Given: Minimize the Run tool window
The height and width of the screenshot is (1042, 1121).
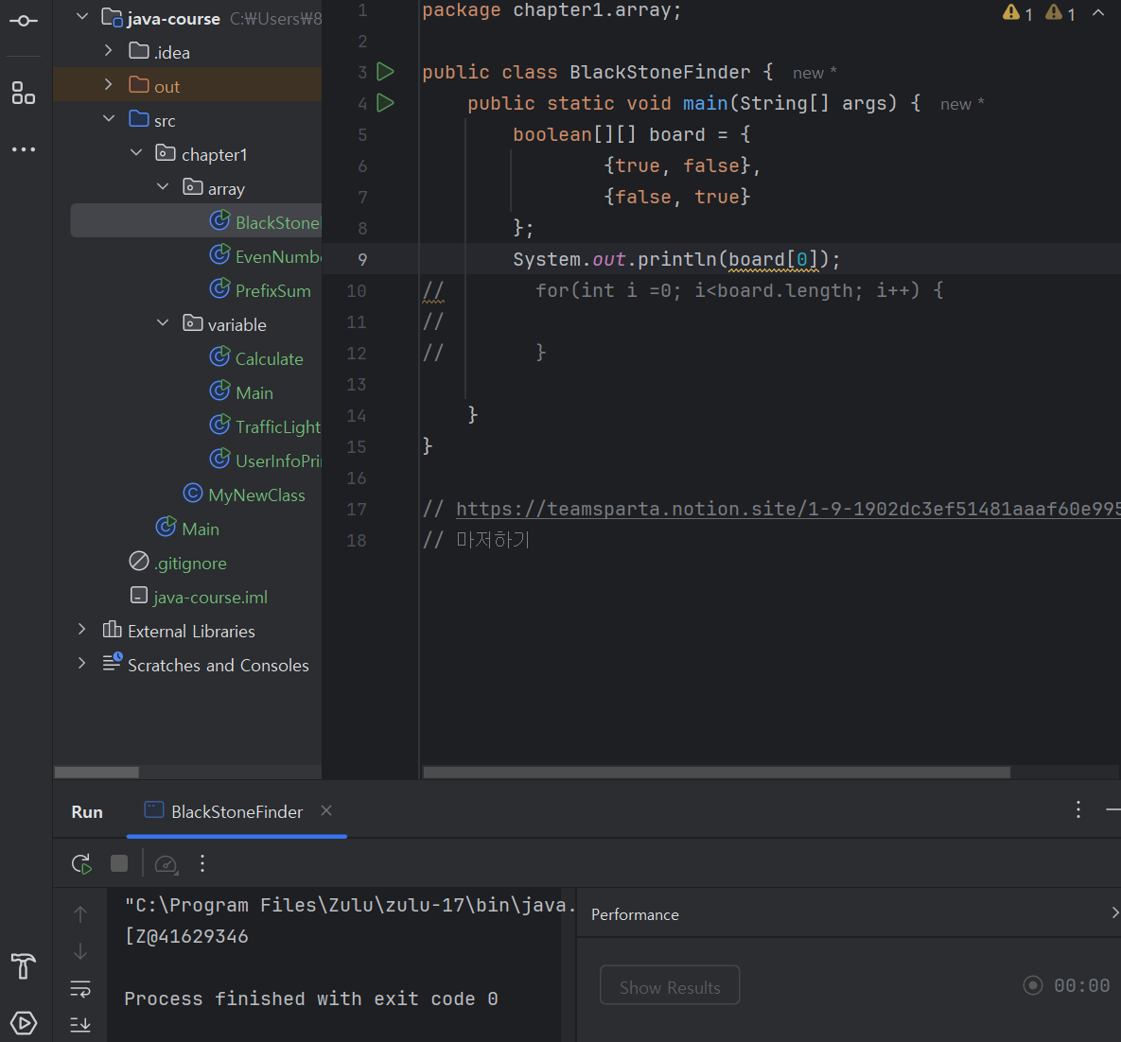Looking at the screenshot, I should 1113,809.
